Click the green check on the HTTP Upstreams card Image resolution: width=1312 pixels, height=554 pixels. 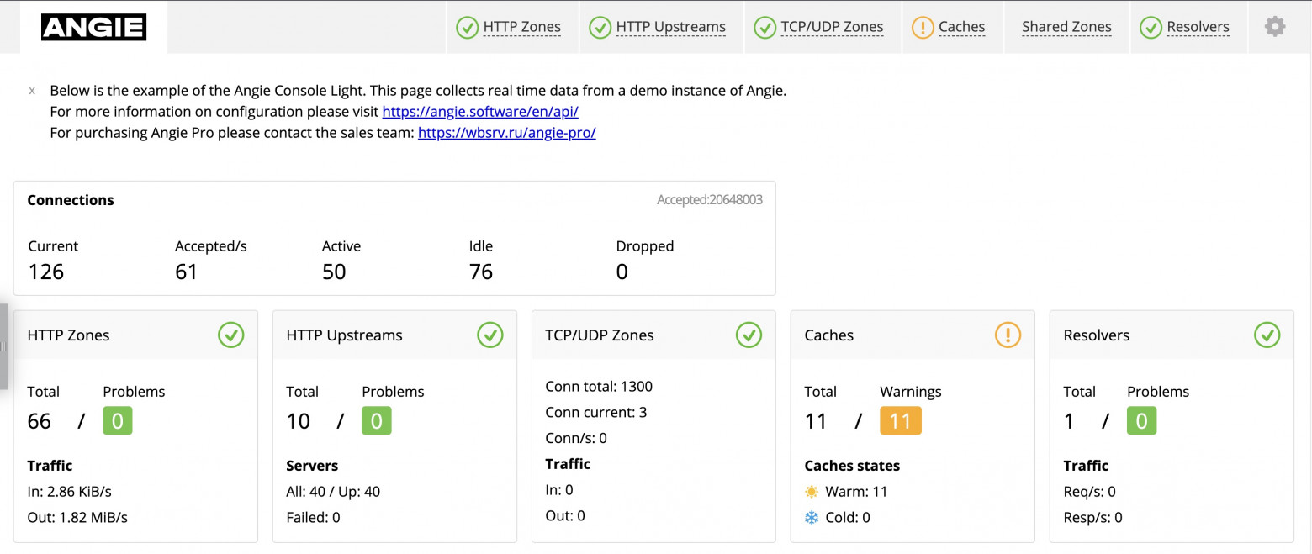[489, 335]
